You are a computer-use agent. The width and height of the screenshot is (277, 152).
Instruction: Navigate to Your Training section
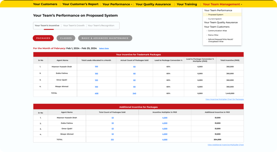pos(187,4)
